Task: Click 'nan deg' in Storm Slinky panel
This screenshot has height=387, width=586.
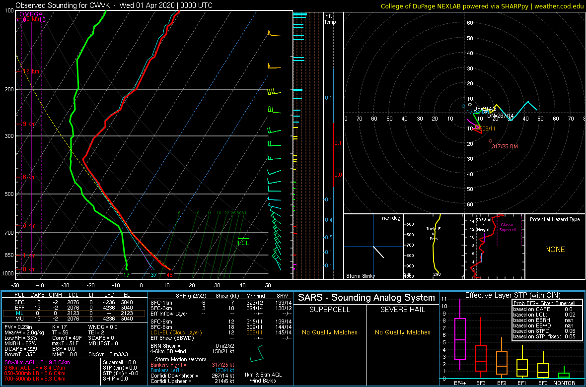Action: coord(391,218)
